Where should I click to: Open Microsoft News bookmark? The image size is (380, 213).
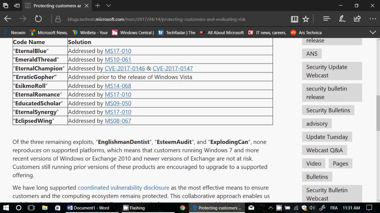coord(49,33)
